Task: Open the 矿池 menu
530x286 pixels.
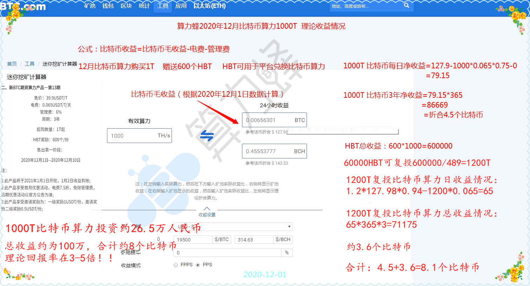Action: [90, 6]
